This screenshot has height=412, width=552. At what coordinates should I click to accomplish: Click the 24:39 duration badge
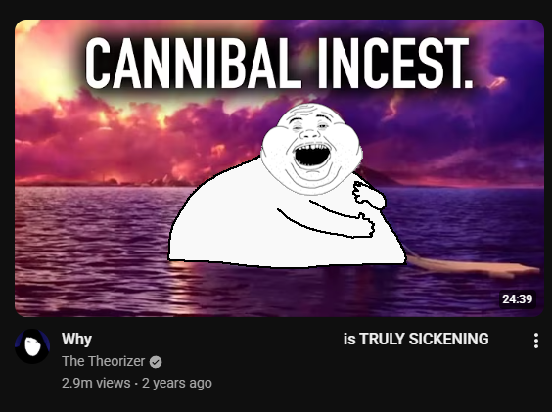(517, 298)
